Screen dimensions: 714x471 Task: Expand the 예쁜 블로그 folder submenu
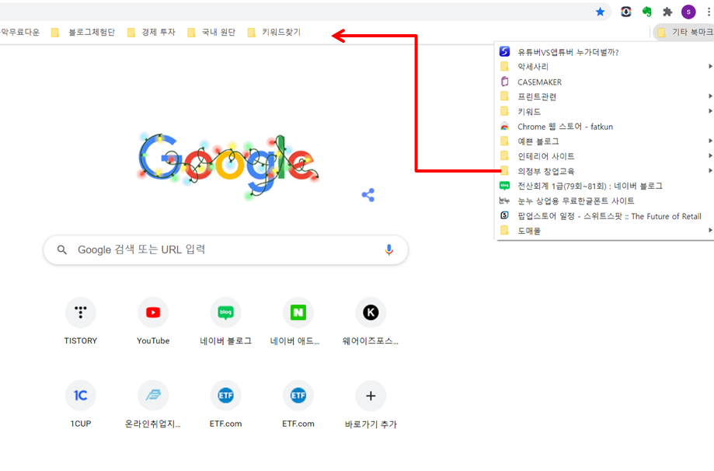coord(604,141)
